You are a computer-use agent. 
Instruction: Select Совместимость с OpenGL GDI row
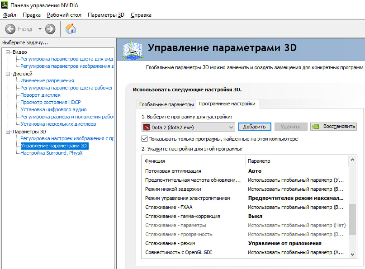[245, 252]
